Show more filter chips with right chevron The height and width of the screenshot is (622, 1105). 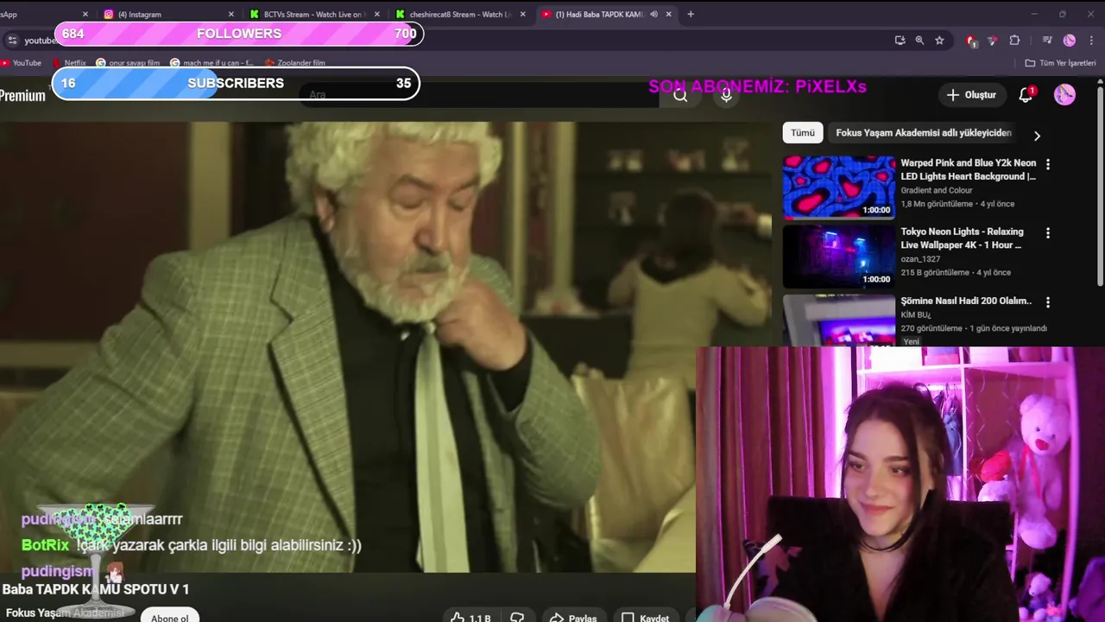1037,136
